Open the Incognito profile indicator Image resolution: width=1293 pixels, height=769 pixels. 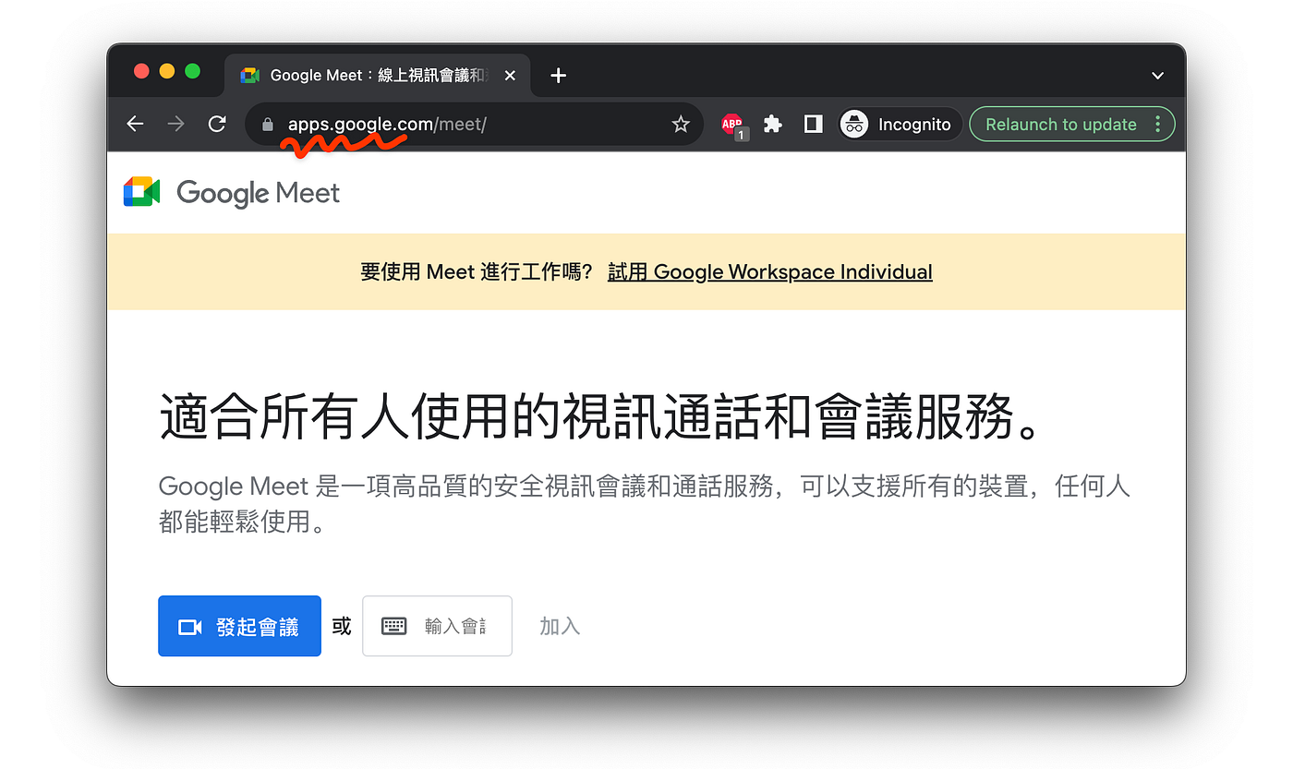point(900,124)
